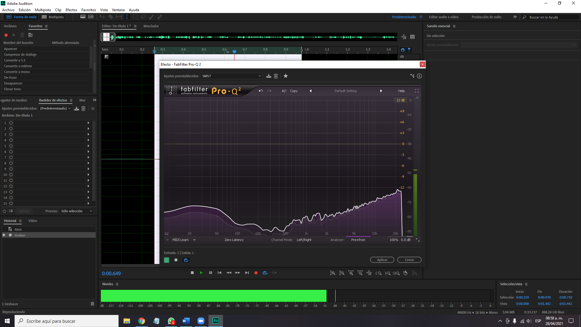The image size is (581, 327).
Task: Click the time selection tool
Action: 127,17
